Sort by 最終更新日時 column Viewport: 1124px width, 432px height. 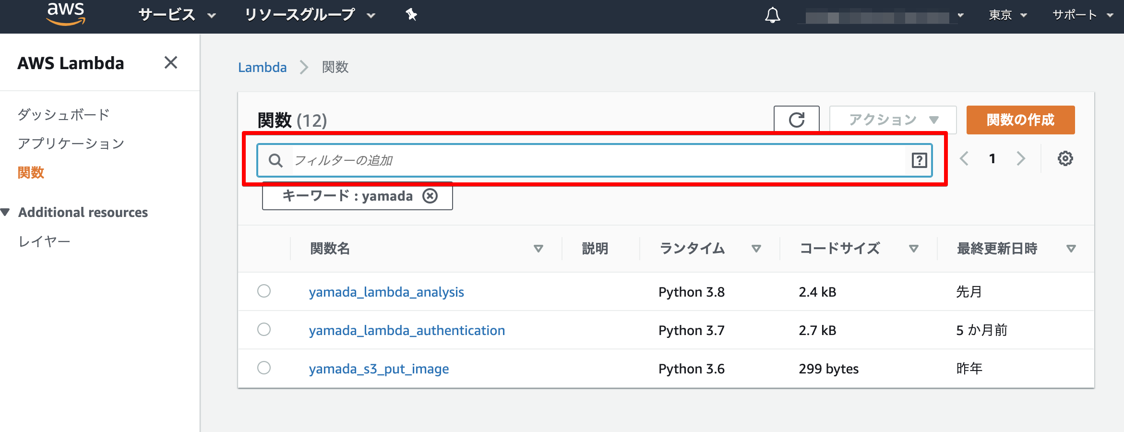click(x=1071, y=249)
